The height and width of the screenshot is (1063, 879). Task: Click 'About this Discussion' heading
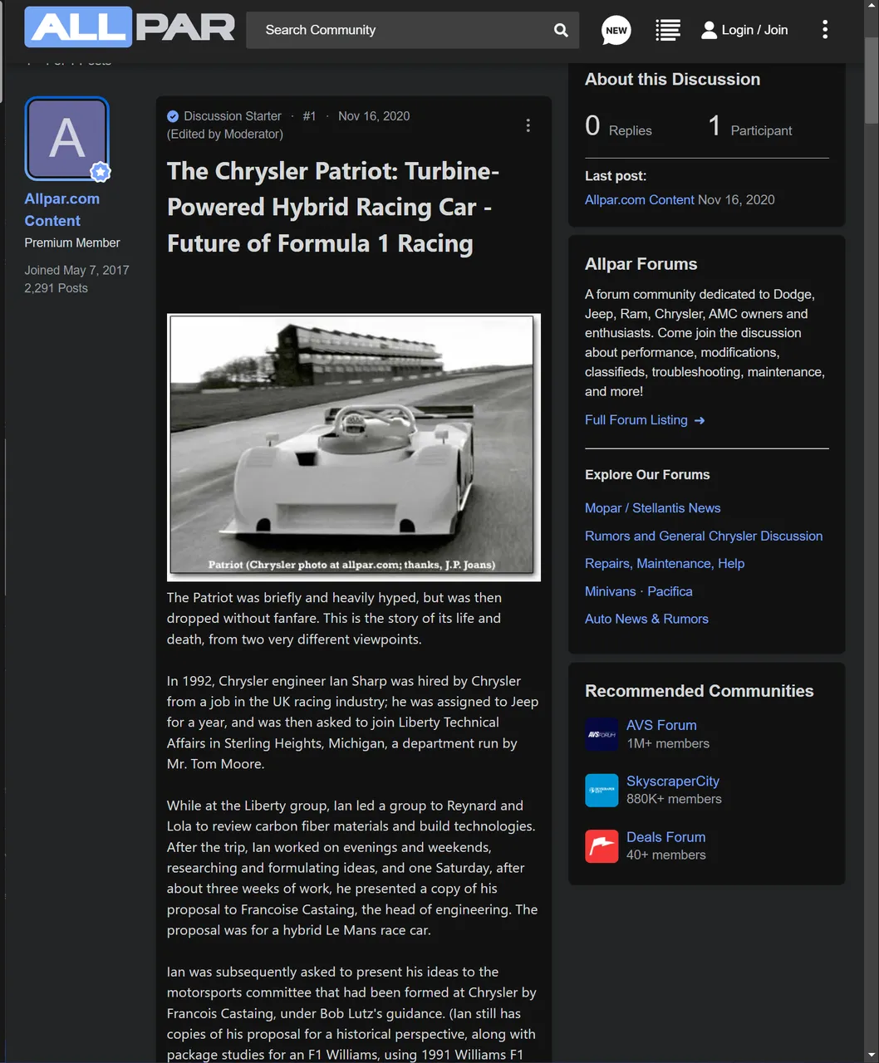click(x=672, y=80)
